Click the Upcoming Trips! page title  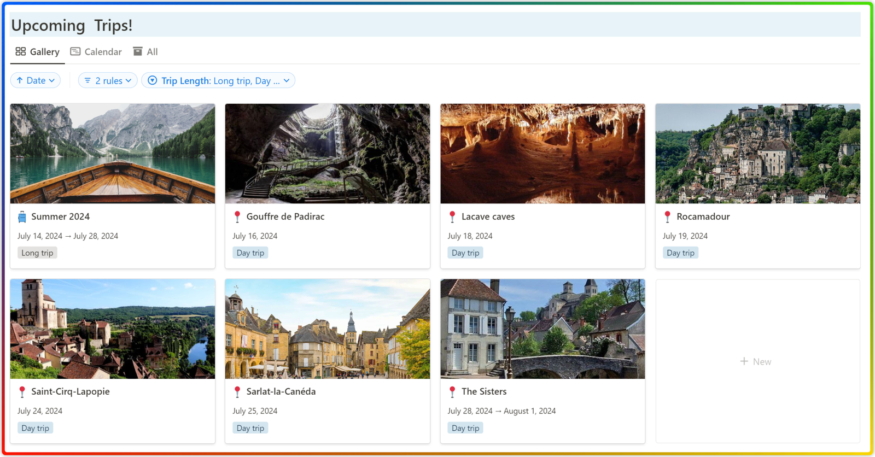pyautogui.click(x=72, y=26)
